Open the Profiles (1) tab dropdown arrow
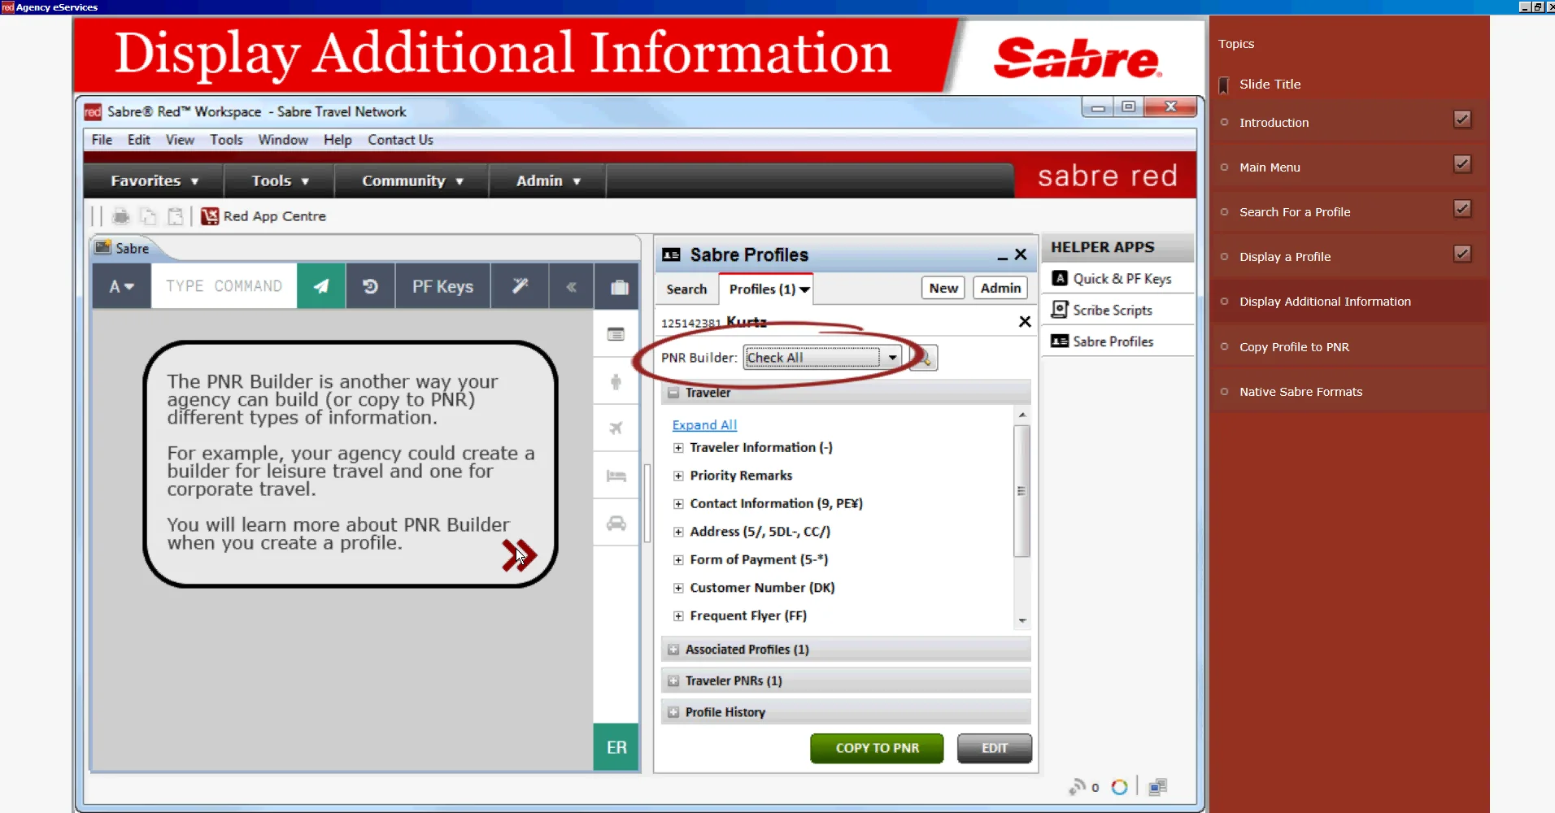The height and width of the screenshot is (813, 1555). pos(804,289)
